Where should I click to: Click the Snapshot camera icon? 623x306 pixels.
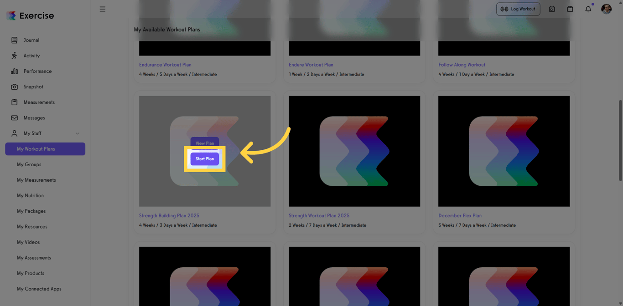15,87
